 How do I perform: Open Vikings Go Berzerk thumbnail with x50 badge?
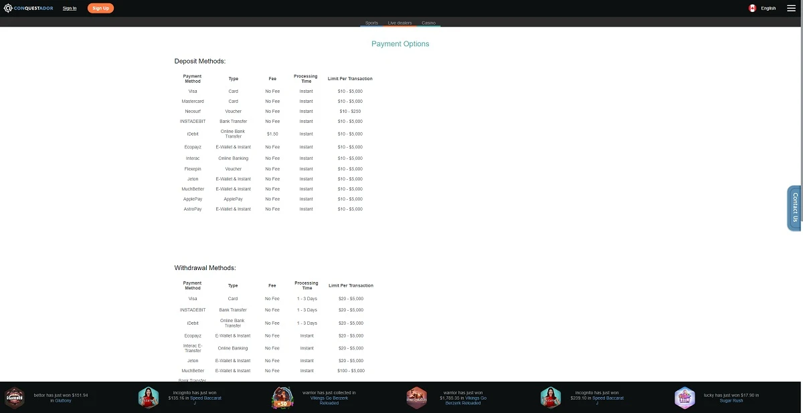(282, 398)
